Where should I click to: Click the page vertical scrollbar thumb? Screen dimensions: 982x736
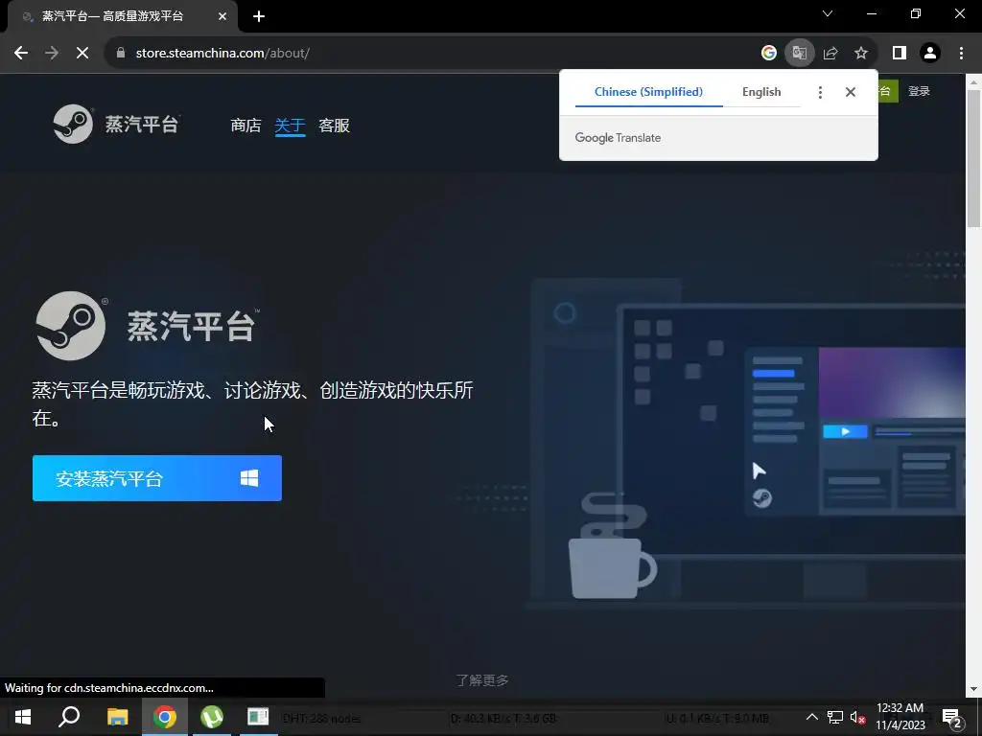click(x=974, y=158)
